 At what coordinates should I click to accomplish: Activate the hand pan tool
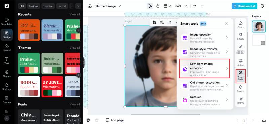click(157, 6)
